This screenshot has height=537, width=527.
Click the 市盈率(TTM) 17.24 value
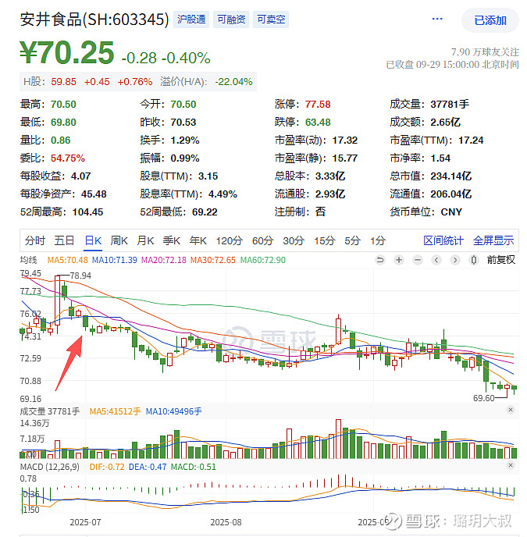471,140
